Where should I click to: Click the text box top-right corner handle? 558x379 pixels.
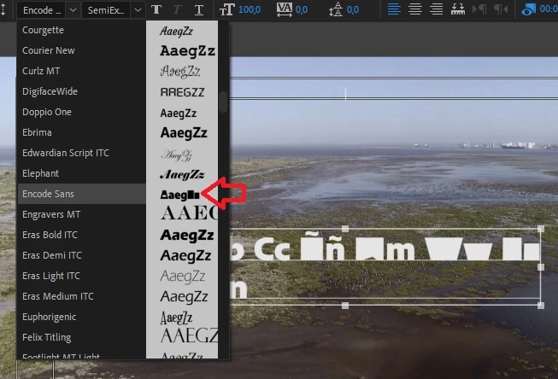[x=541, y=229]
